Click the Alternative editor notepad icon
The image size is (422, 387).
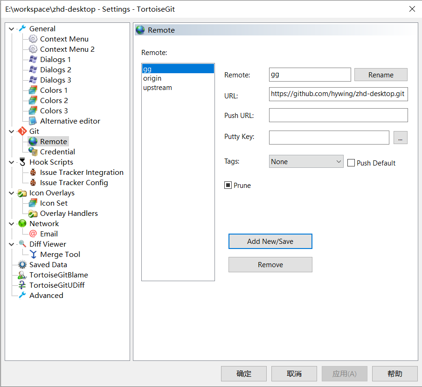pos(33,121)
